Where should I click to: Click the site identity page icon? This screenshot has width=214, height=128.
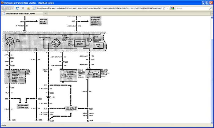tap(34, 8)
